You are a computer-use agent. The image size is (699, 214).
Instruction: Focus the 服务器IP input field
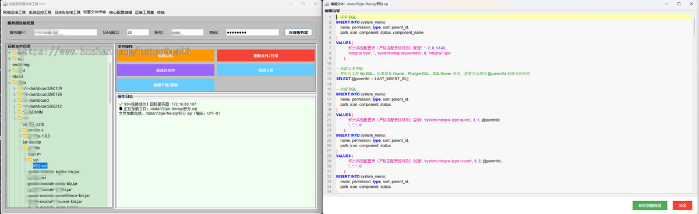pyautogui.click(x=65, y=32)
